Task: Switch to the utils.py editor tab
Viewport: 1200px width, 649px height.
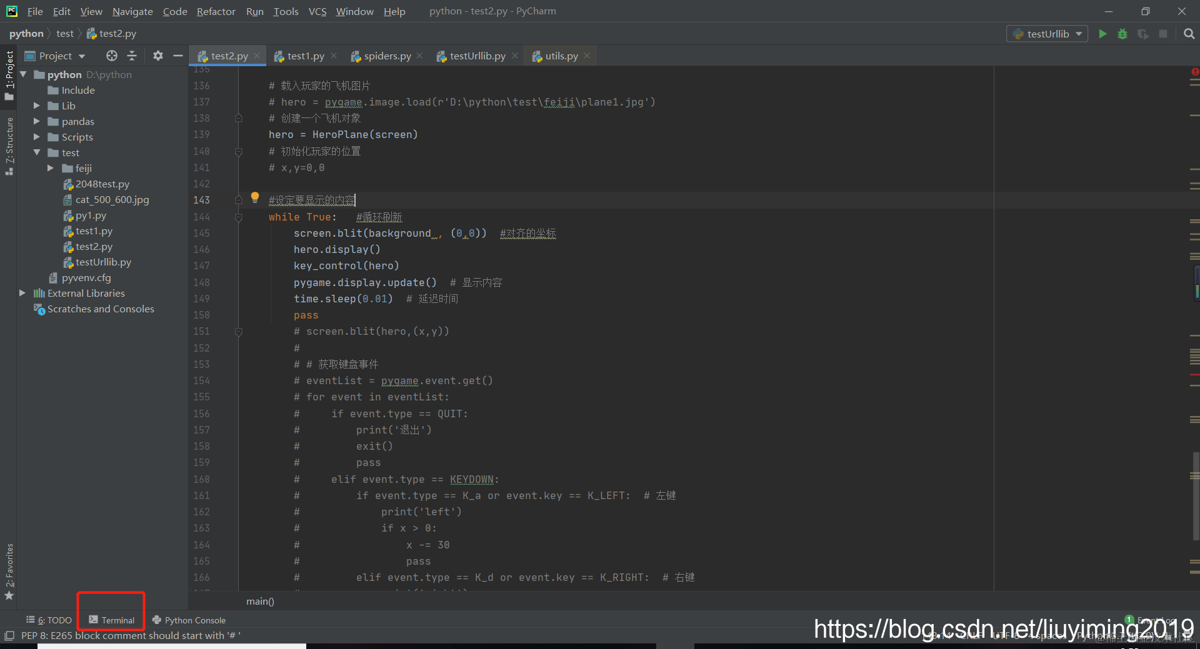Action: [x=561, y=56]
